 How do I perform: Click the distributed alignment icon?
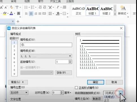(x=44, y=14)
